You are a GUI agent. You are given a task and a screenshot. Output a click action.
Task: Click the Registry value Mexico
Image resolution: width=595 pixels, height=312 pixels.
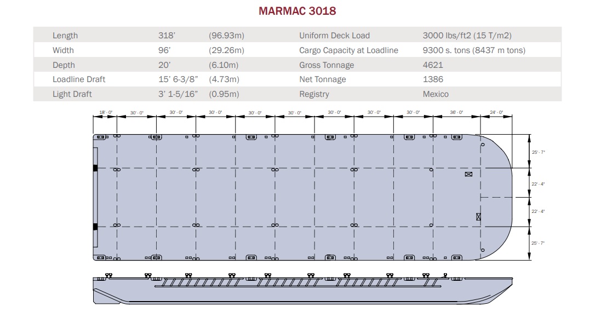(436, 94)
